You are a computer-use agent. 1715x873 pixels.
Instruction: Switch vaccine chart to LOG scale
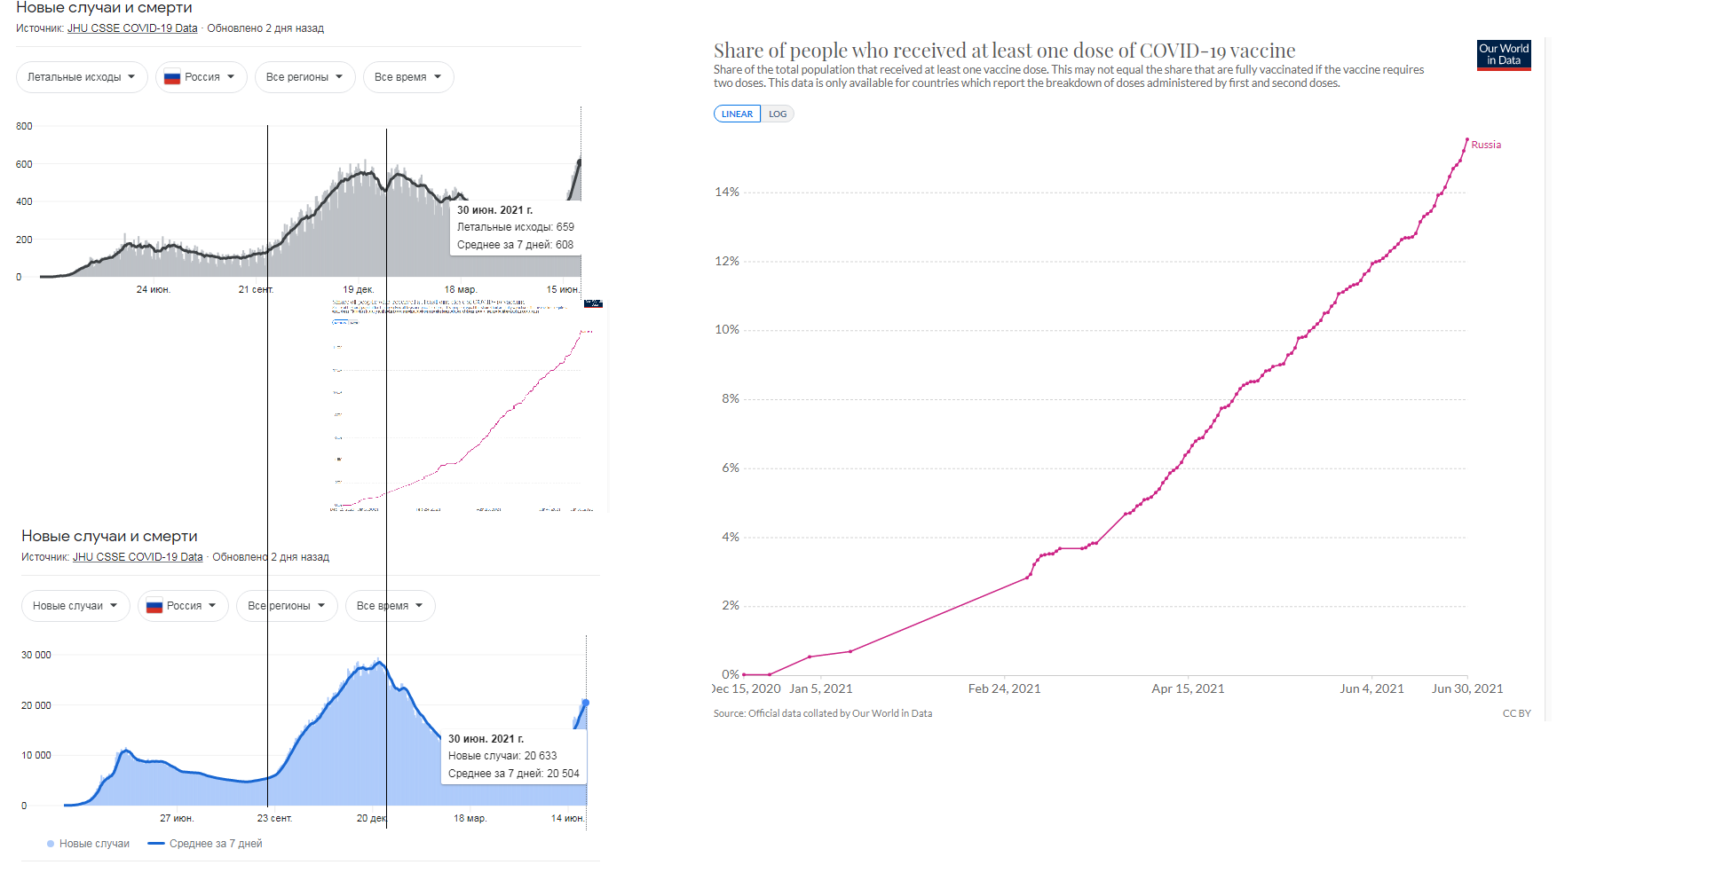coord(778,114)
